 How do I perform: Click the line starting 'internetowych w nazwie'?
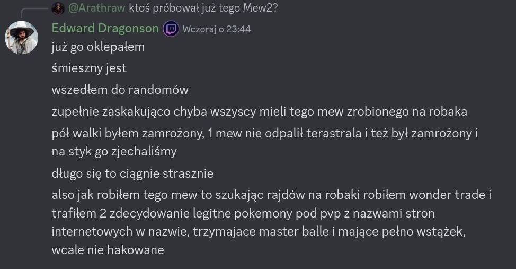pos(259,232)
